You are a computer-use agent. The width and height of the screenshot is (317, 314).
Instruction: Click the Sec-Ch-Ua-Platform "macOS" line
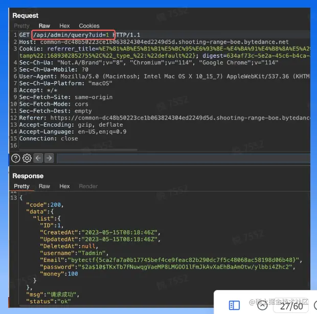66,83
